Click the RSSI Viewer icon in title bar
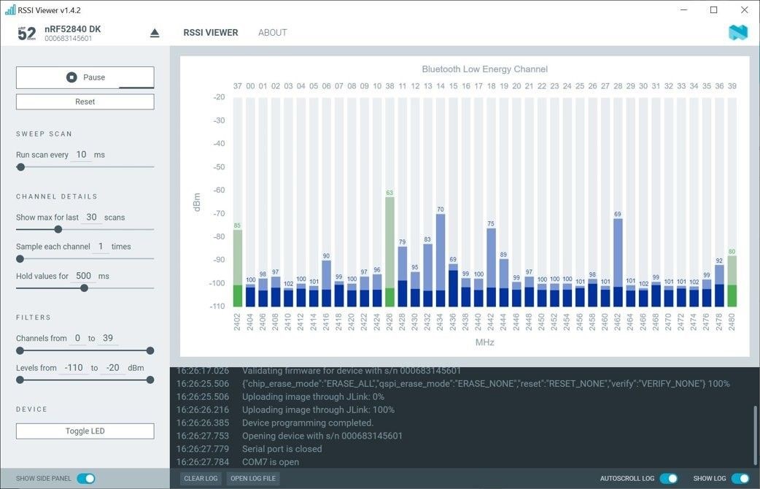The height and width of the screenshot is (489, 760). click(9, 9)
